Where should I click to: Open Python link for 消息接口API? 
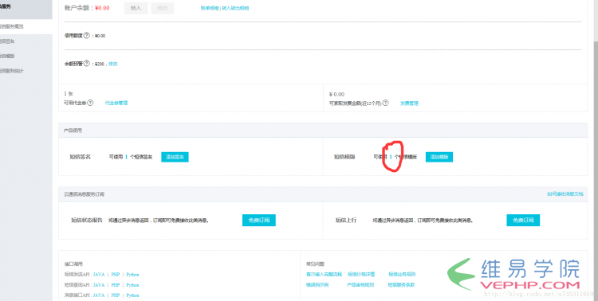(132, 295)
